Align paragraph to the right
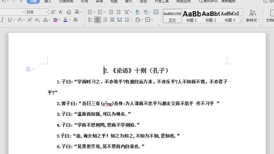The image size is (274, 154). click(105, 20)
